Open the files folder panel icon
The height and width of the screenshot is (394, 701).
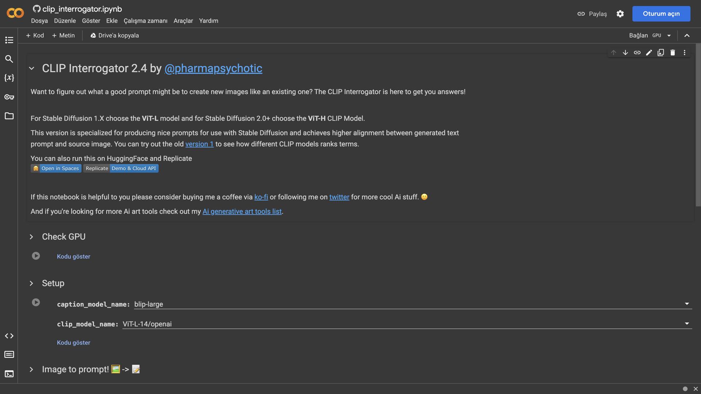(9, 116)
